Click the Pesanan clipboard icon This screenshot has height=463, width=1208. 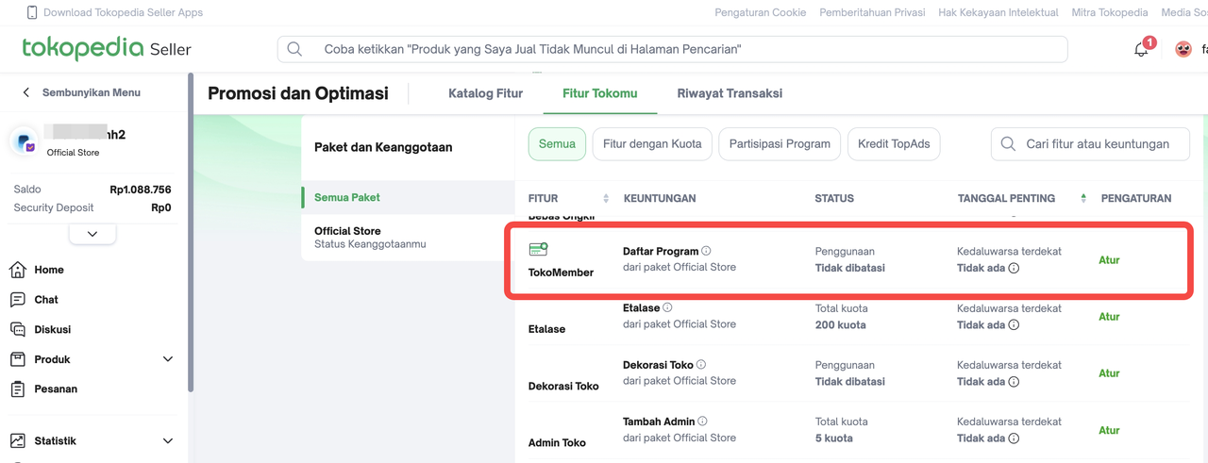(x=17, y=389)
